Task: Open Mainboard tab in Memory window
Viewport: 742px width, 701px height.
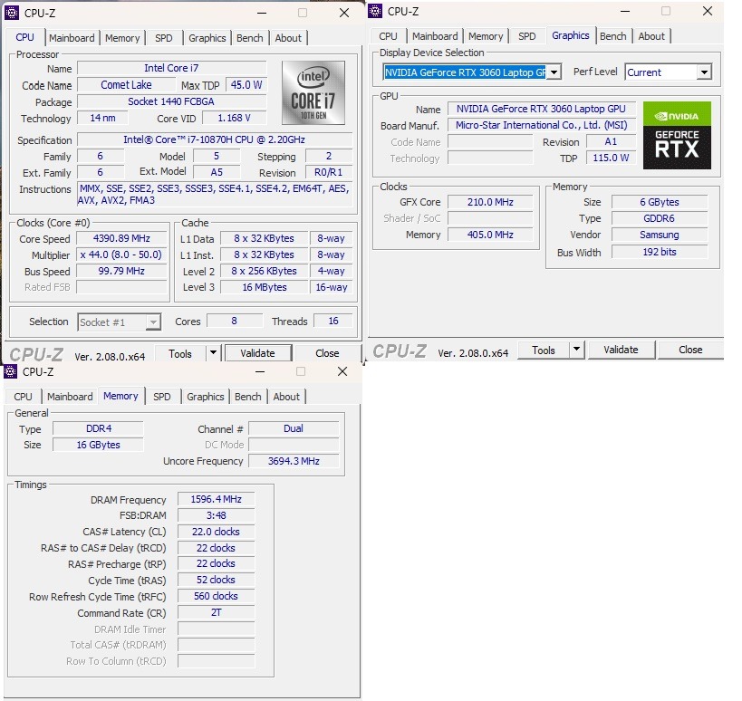Action: pyautogui.click(x=70, y=397)
